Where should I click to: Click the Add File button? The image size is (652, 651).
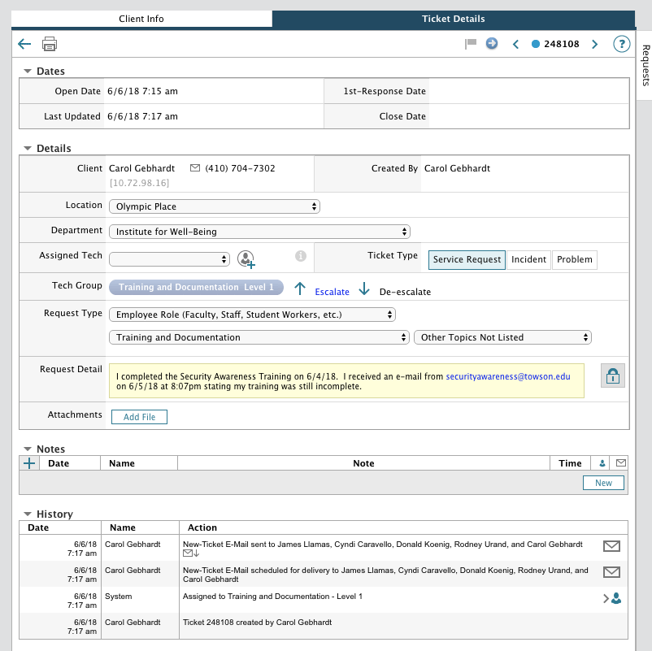[139, 417]
